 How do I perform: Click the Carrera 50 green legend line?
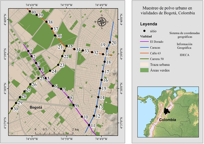(144, 59)
